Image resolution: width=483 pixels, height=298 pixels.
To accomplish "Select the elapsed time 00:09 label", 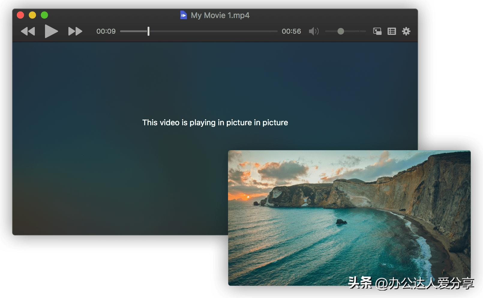I will 106,31.
